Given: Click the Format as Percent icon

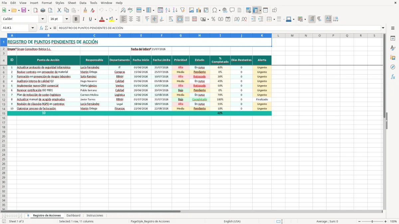Looking at the screenshot, I should coord(213,19).
